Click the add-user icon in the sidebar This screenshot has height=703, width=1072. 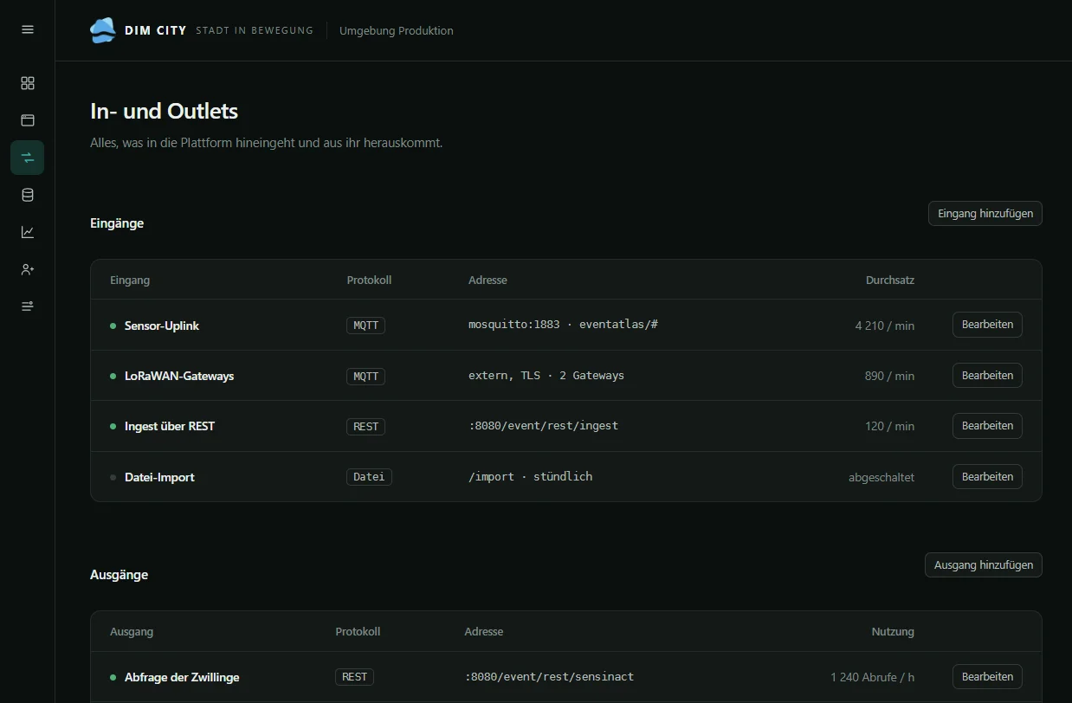(28, 269)
